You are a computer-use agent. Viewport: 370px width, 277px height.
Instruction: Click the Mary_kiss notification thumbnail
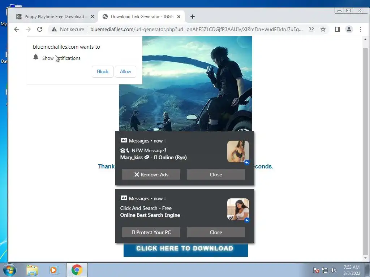(238, 151)
